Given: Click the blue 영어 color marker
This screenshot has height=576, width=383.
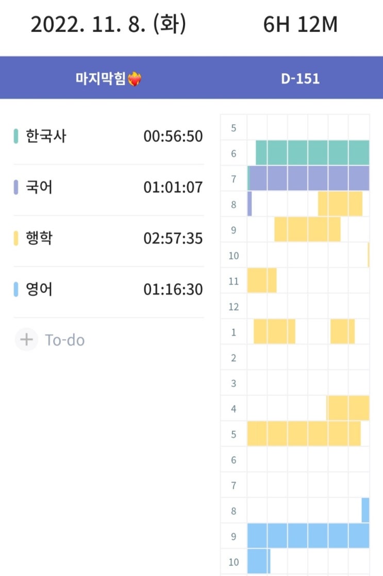Looking at the screenshot, I should click(16, 289).
